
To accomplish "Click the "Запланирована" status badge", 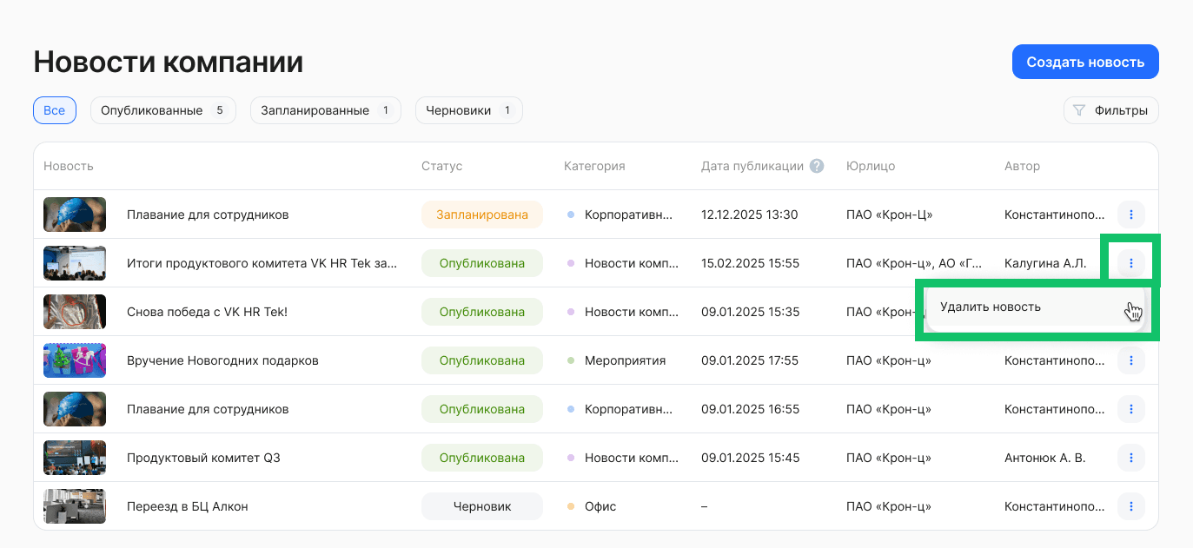I will 482,215.
